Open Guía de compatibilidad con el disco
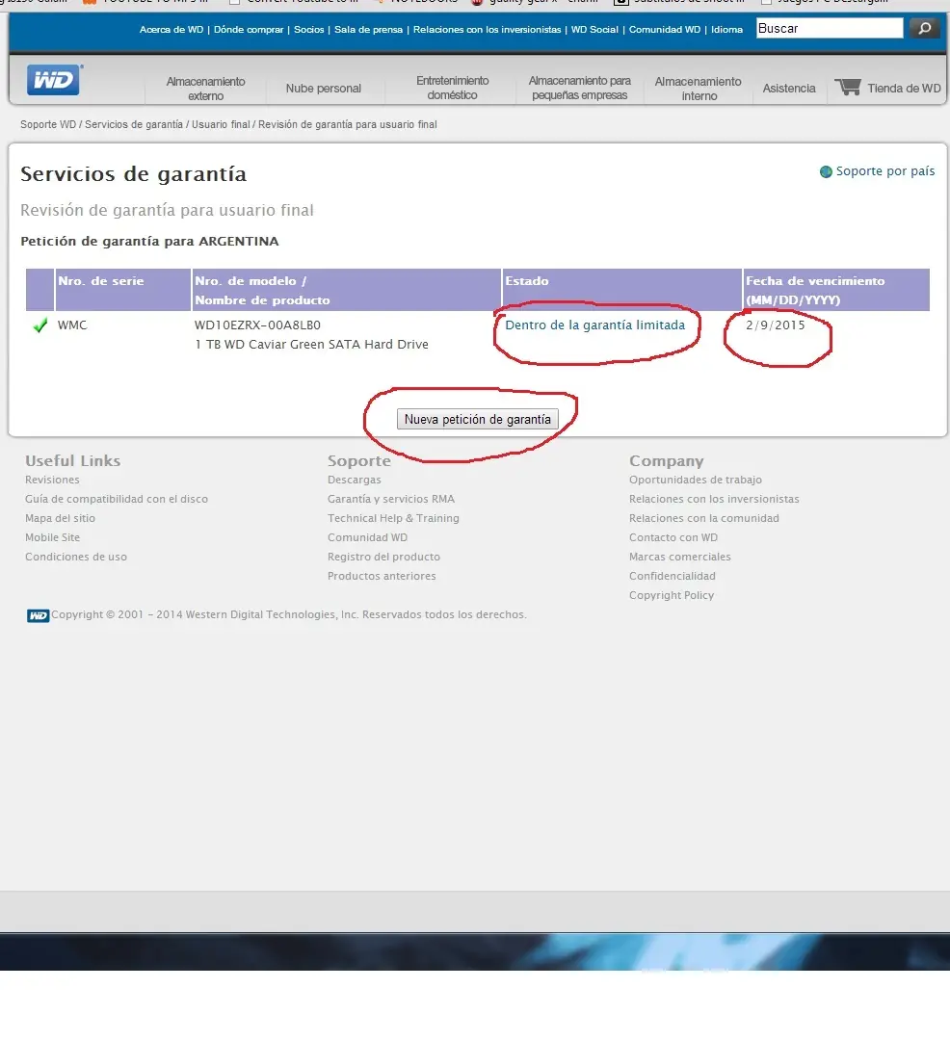Screen dimensions: 950x1040 [117, 499]
